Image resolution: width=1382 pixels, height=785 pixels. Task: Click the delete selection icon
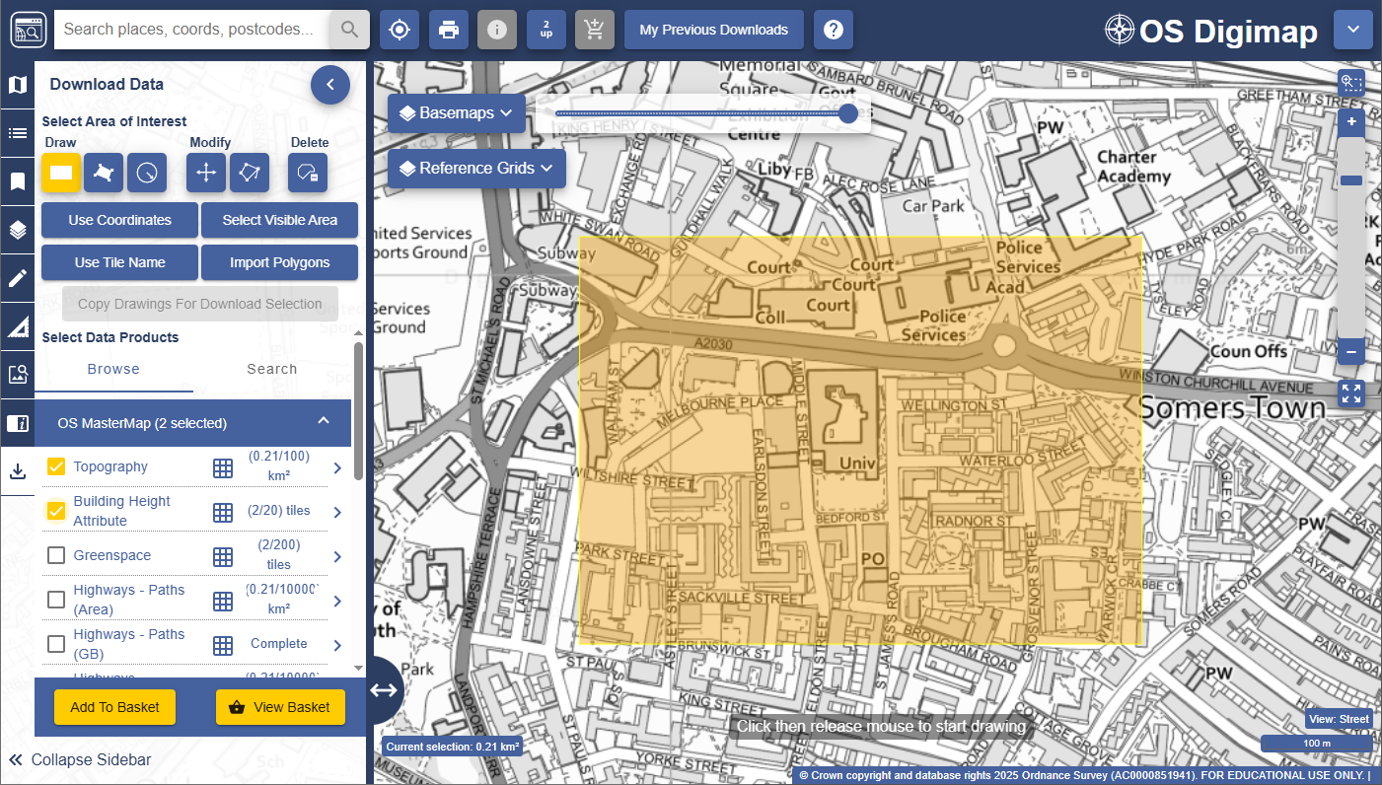(x=308, y=173)
